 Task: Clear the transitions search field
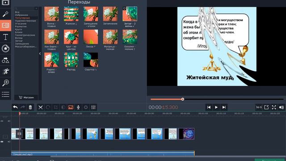pyautogui.click(x=36, y=8)
